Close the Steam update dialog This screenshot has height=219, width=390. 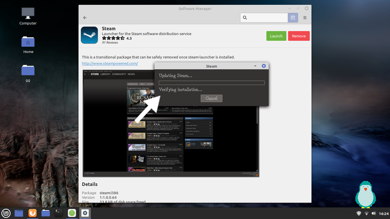click(264, 66)
